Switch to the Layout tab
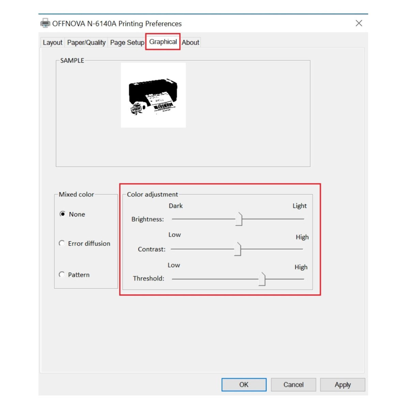This screenshot has width=409, height=409. (52, 43)
